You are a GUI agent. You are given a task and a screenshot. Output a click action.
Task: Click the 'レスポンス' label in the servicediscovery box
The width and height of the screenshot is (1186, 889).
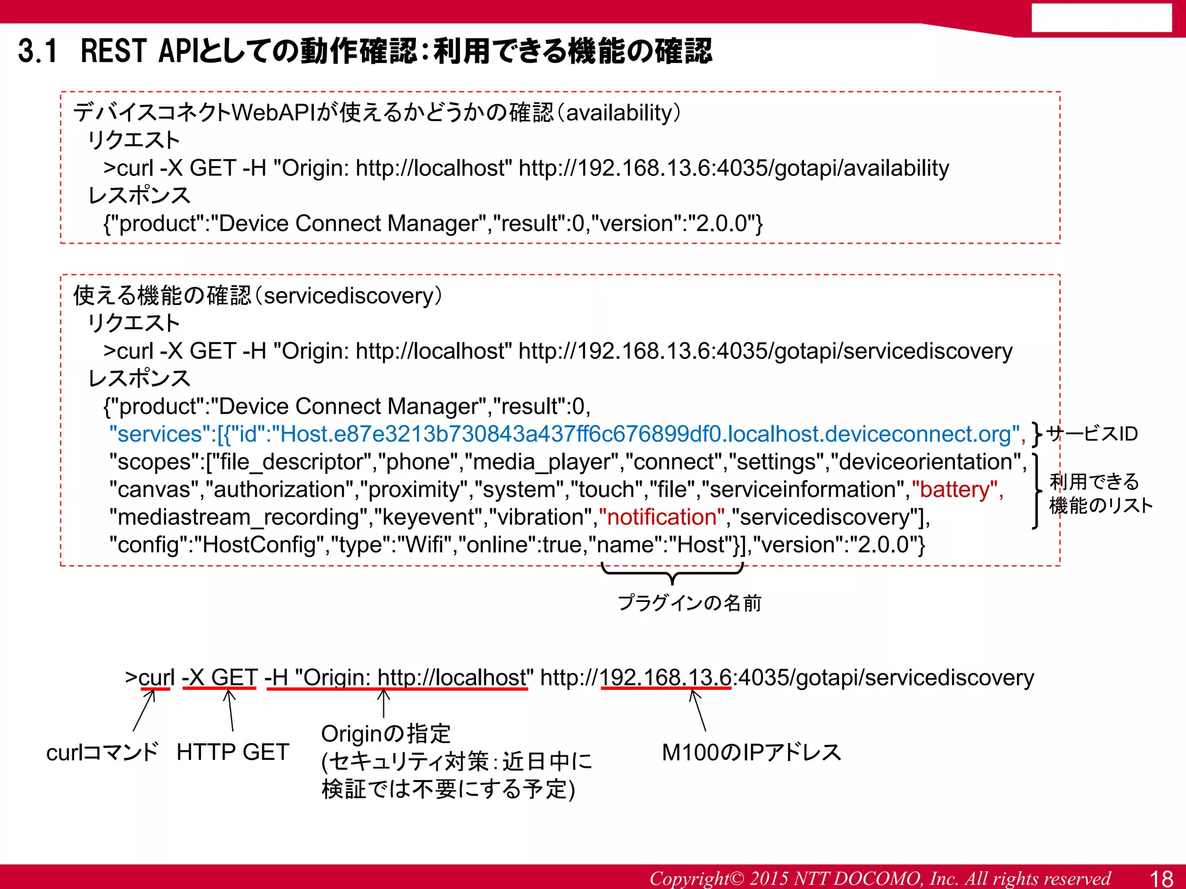point(139,379)
